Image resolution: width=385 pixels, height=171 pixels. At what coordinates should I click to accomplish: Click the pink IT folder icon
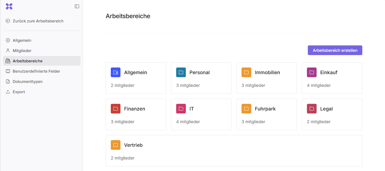pyautogui.click(x=181, y=109)
